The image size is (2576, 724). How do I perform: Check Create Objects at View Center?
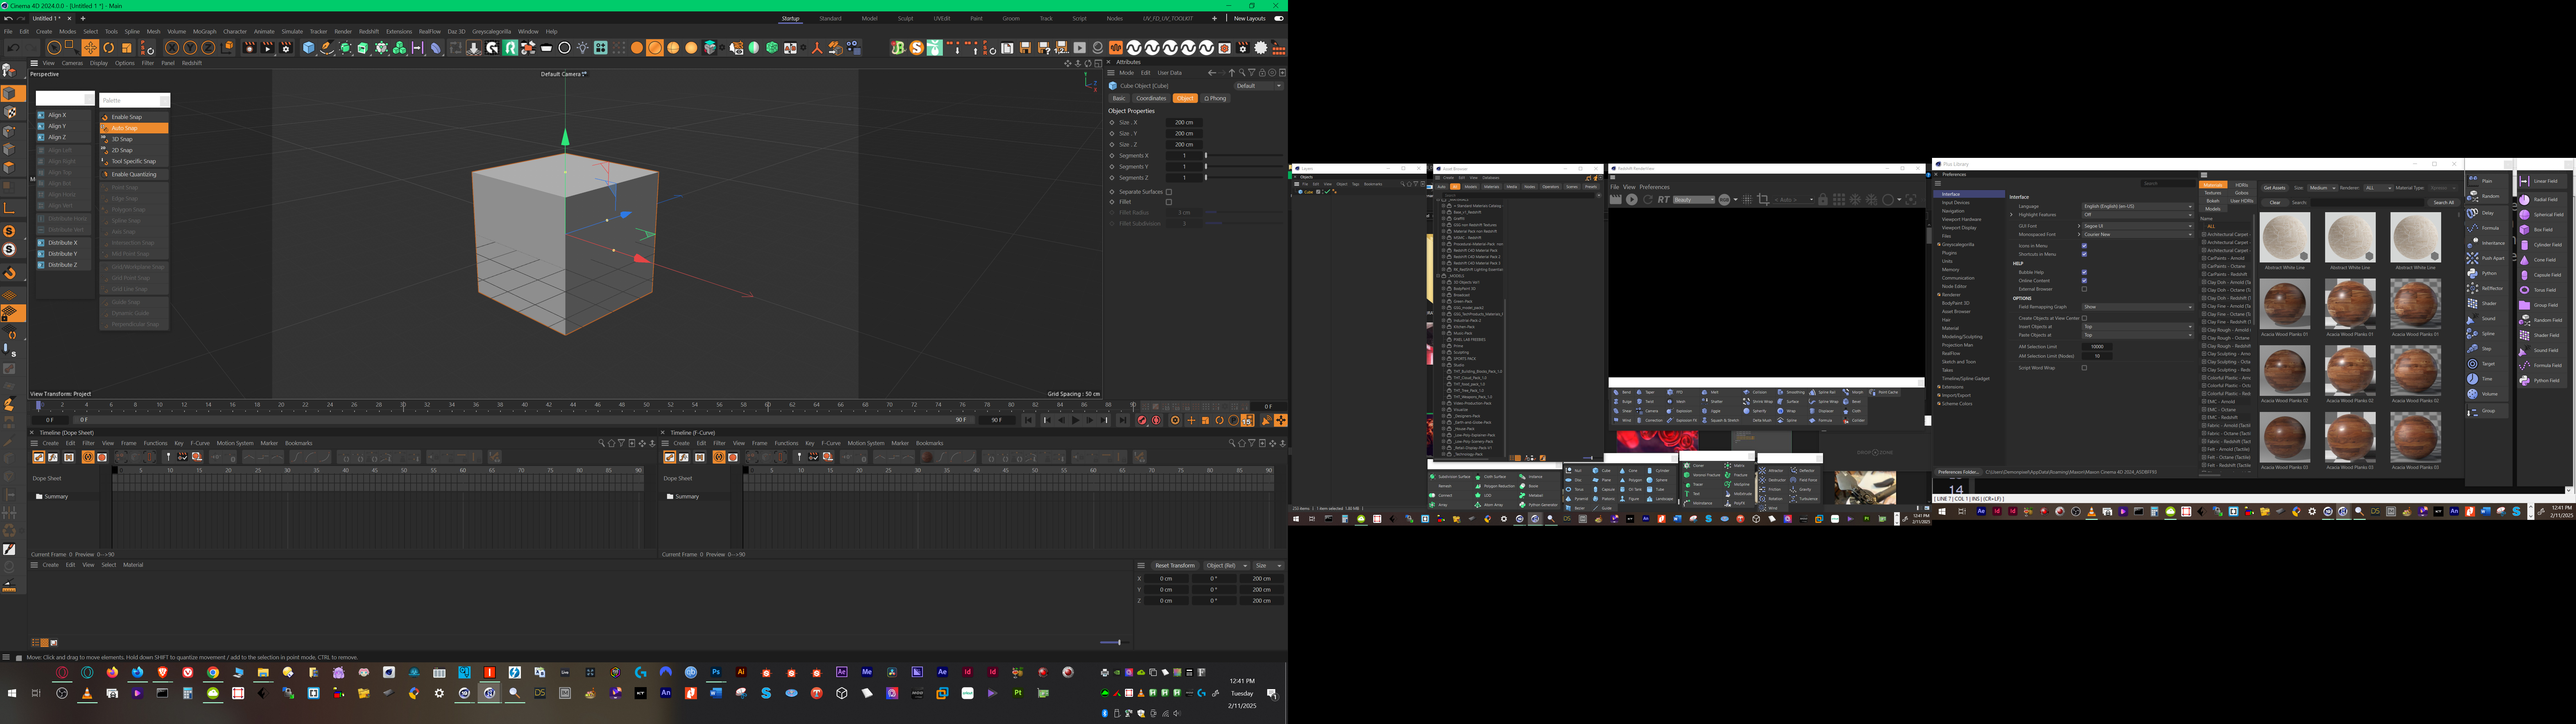(2084, 318)
